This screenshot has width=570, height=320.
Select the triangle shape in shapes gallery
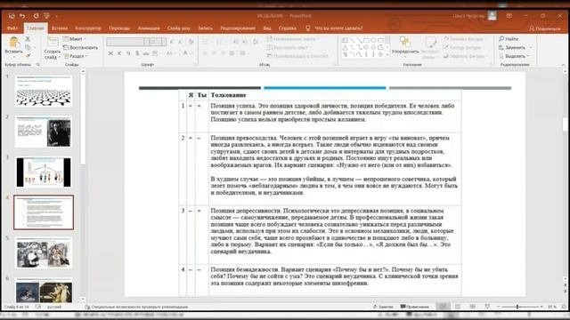(x=345, y=47)
